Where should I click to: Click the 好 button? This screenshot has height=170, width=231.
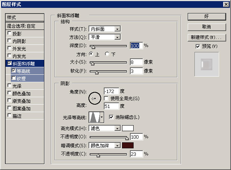click(207, 16)
